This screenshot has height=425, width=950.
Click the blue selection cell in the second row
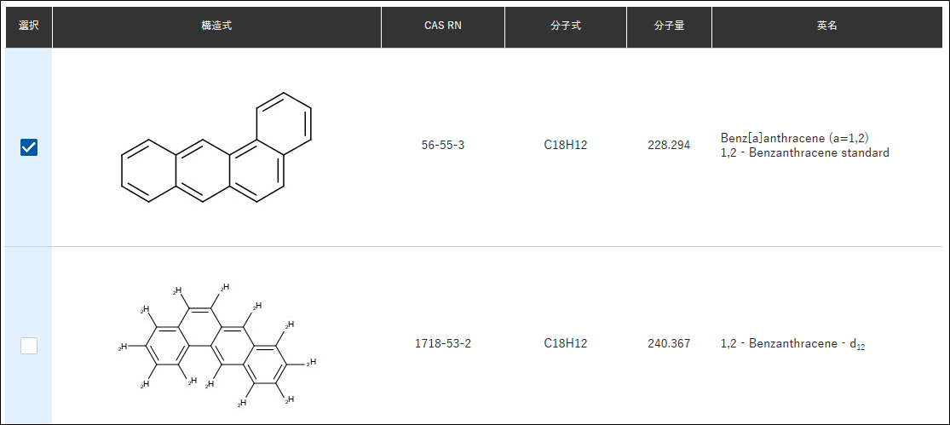pos(29,336)
